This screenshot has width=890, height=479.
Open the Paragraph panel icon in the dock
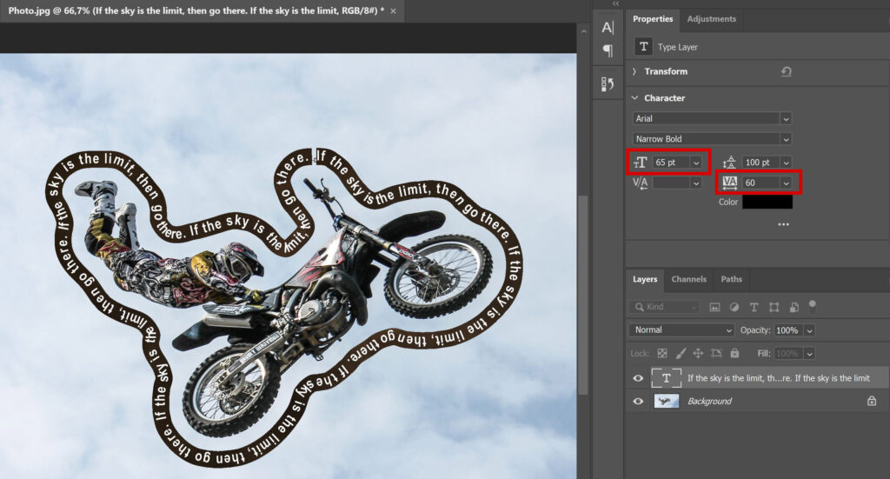pyautogui.click(x=608, y=51)
